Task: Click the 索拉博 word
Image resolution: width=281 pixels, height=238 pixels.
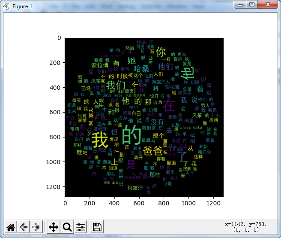Action: 100,65
